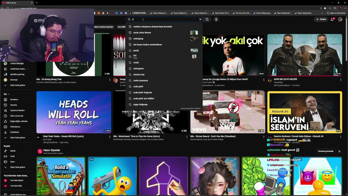Image resolution: width=348 pixels, height=196 pixels.
Task: Choose suggestion "uzak şehir son bölüm"
Action: (x=164, y=99)
